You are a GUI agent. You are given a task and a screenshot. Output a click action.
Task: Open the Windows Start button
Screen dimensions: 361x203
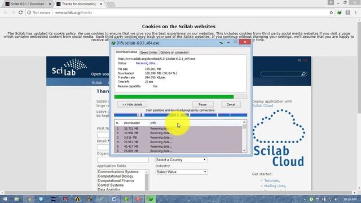(x=5, y=199)
